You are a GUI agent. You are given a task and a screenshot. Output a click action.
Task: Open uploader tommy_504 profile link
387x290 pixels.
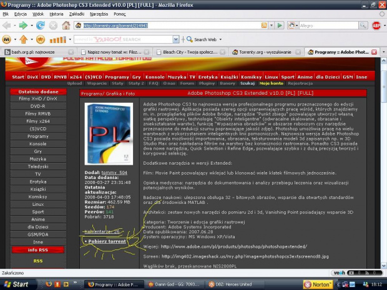pos(114,173)
